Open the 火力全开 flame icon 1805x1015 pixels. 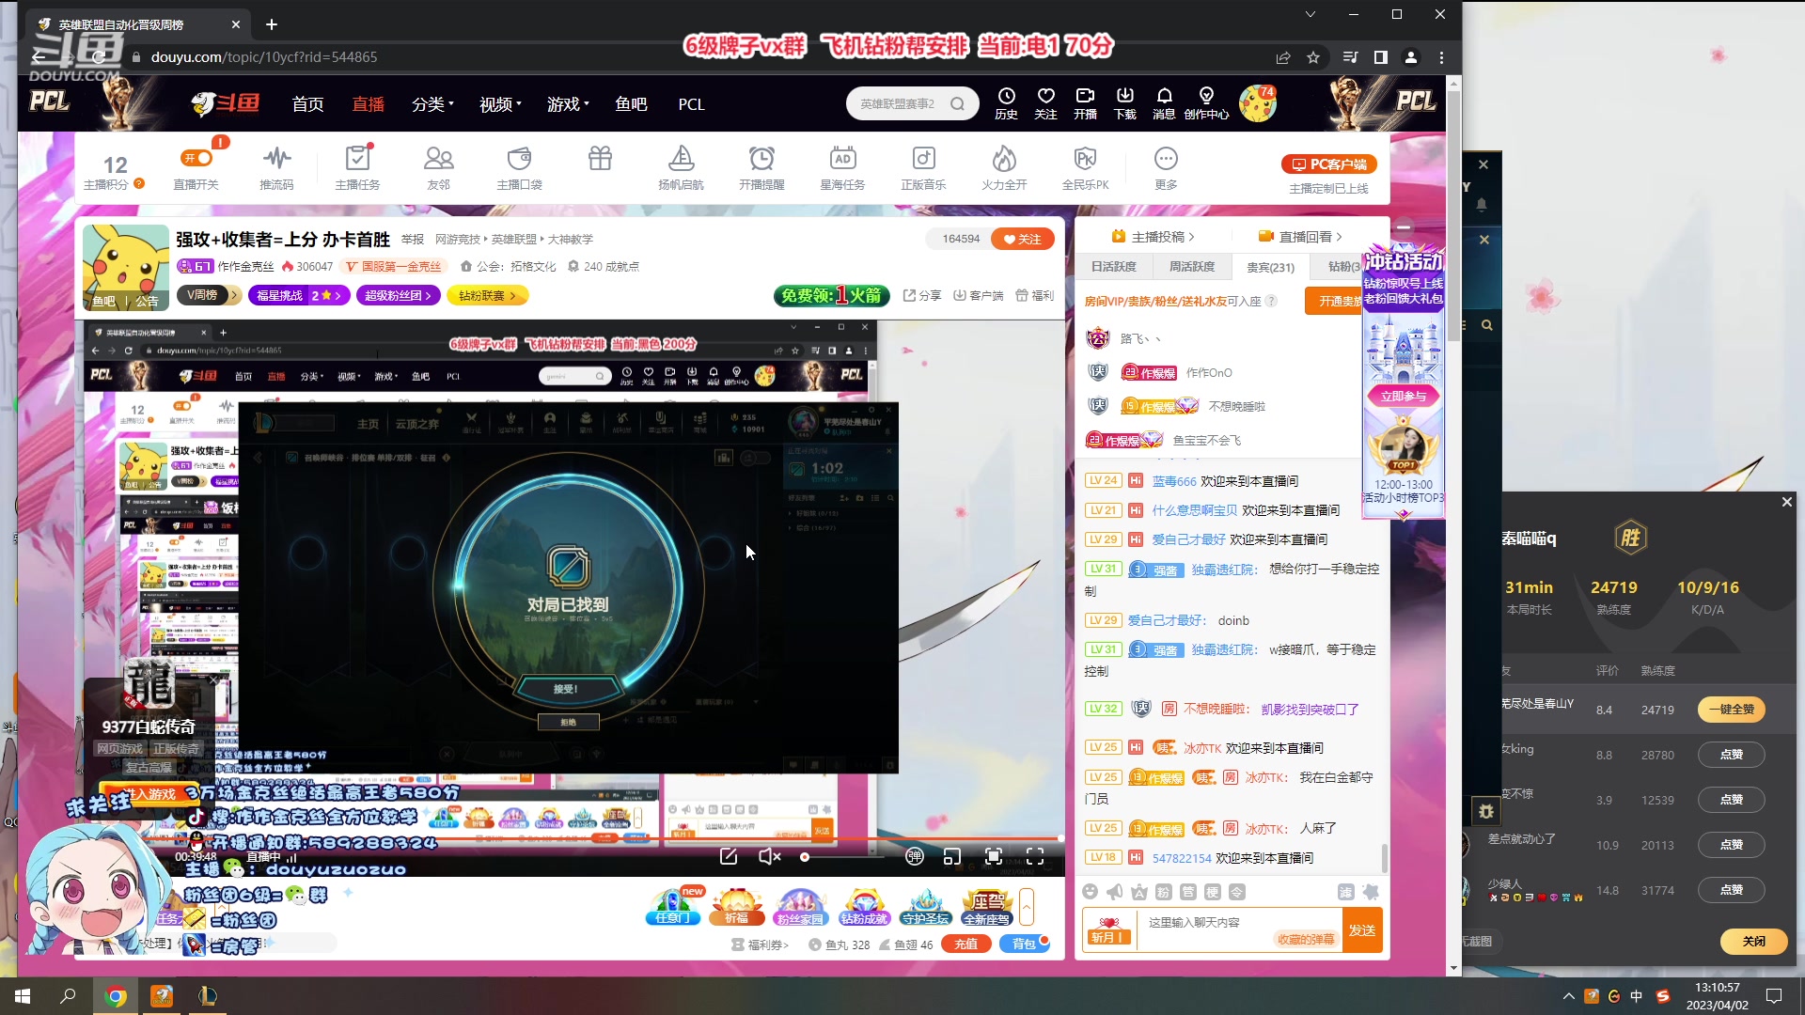click(1004, 168)
